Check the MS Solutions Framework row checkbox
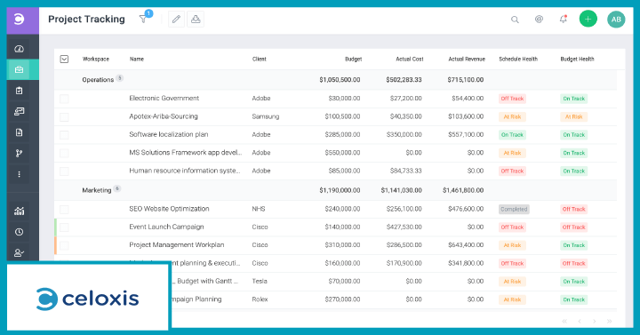Screen dimensions: 640x335 coord(64,153)
